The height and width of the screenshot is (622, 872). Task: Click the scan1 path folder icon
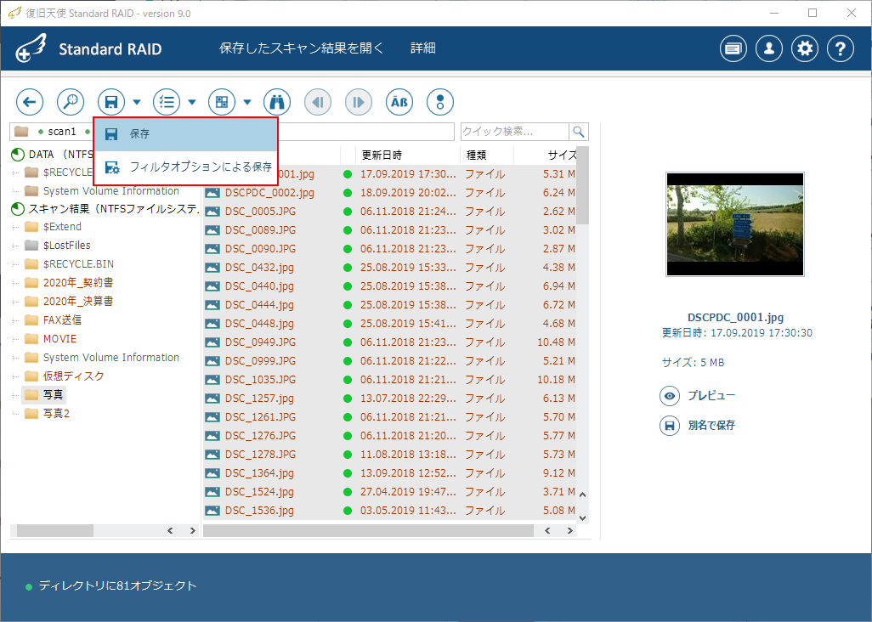click(21, 131)
